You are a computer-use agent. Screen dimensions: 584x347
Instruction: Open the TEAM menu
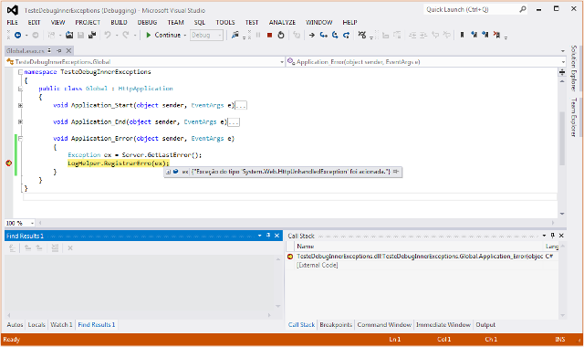click(175, 22)
